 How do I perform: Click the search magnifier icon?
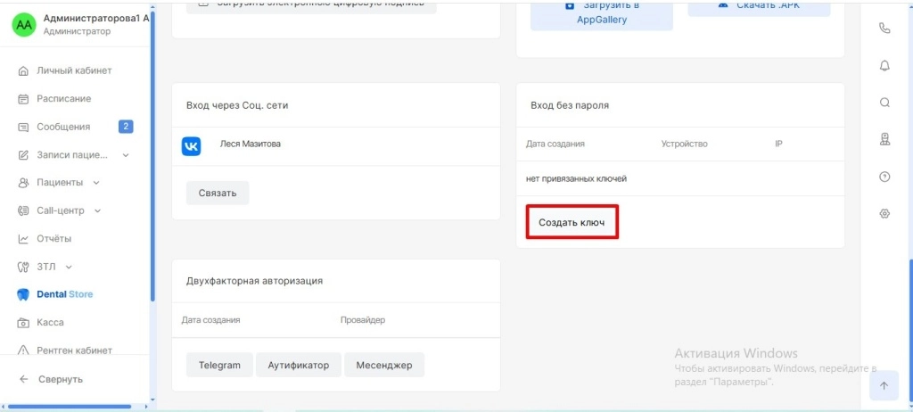click(x=884, y=103)
